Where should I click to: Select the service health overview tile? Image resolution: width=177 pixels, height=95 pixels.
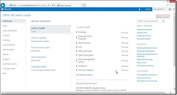click(50, 29)
